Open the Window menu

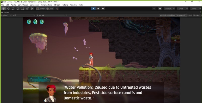[73, 5]
